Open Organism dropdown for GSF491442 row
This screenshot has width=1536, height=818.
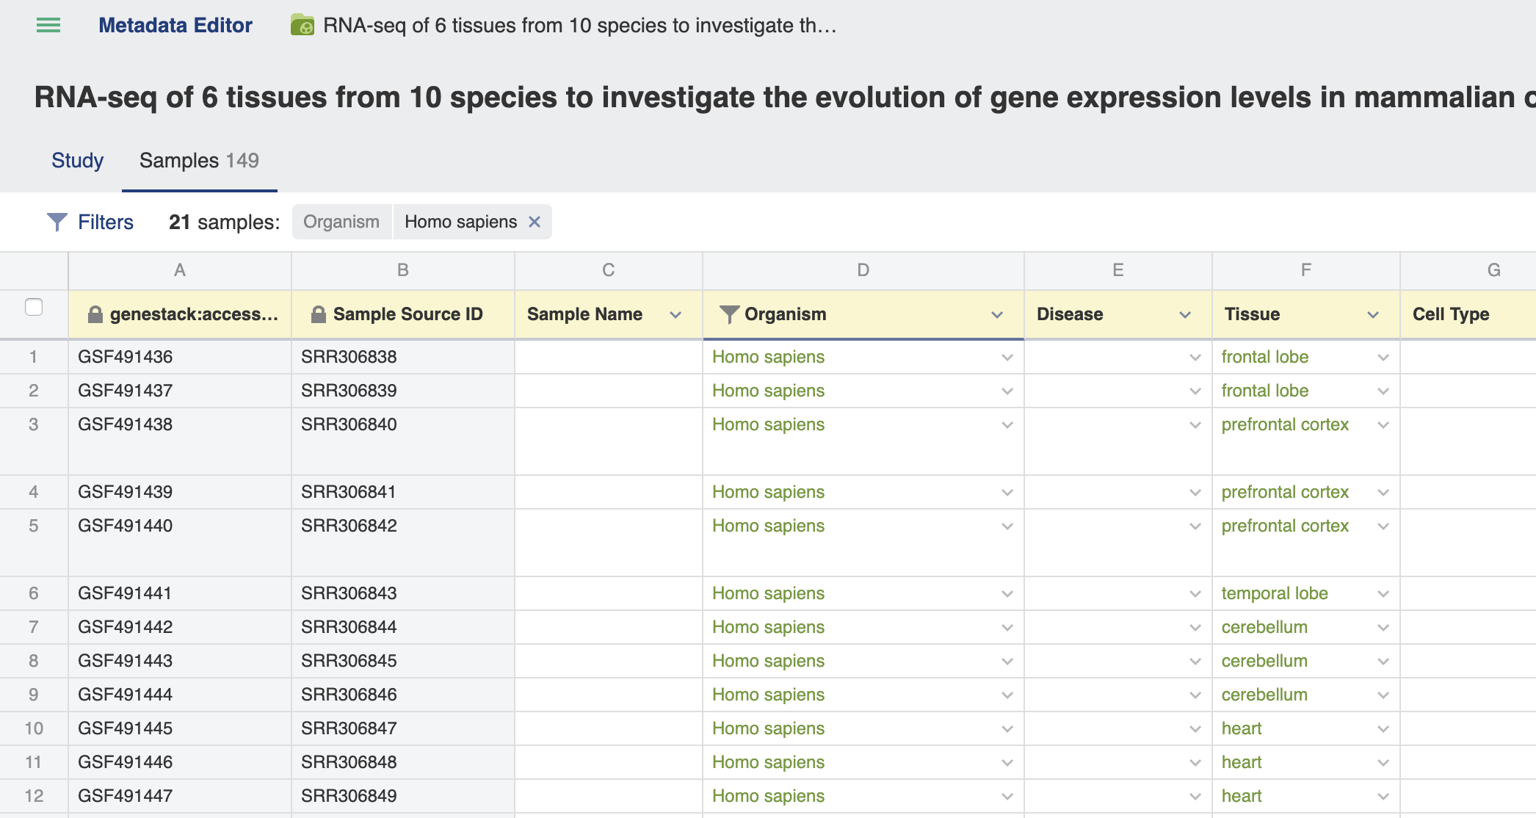pos(1007,628)
